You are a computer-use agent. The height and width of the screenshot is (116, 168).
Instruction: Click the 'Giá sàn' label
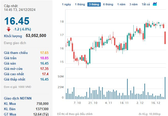(x=10, y=63)
